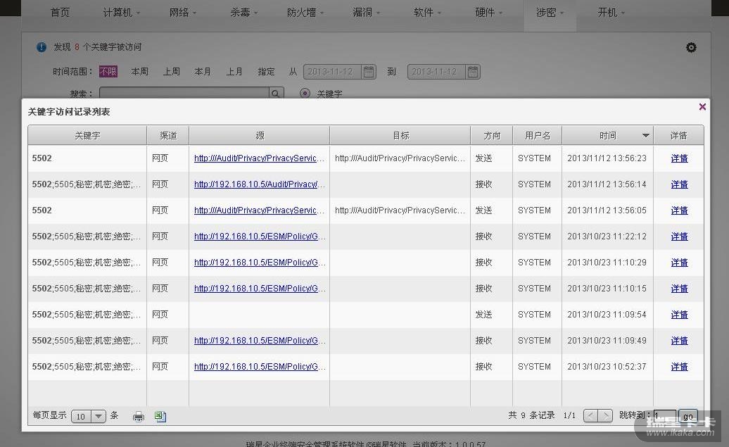Select the 本周 time range option

click(x=139, y=72)
